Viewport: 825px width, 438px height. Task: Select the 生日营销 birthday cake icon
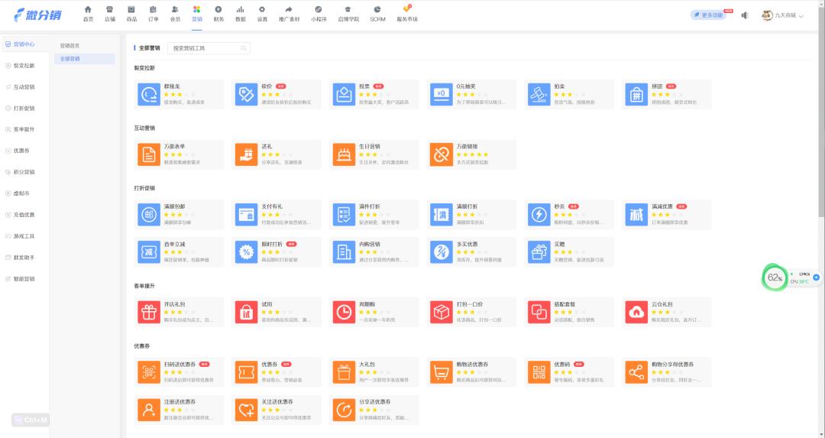(x=343, y=154)
